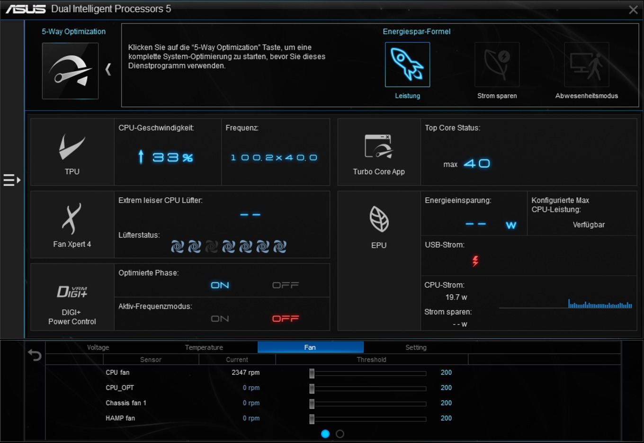This screenshot has height=443, width=644.
Task: Click the last fan status icon
Action: coord(279,246)
